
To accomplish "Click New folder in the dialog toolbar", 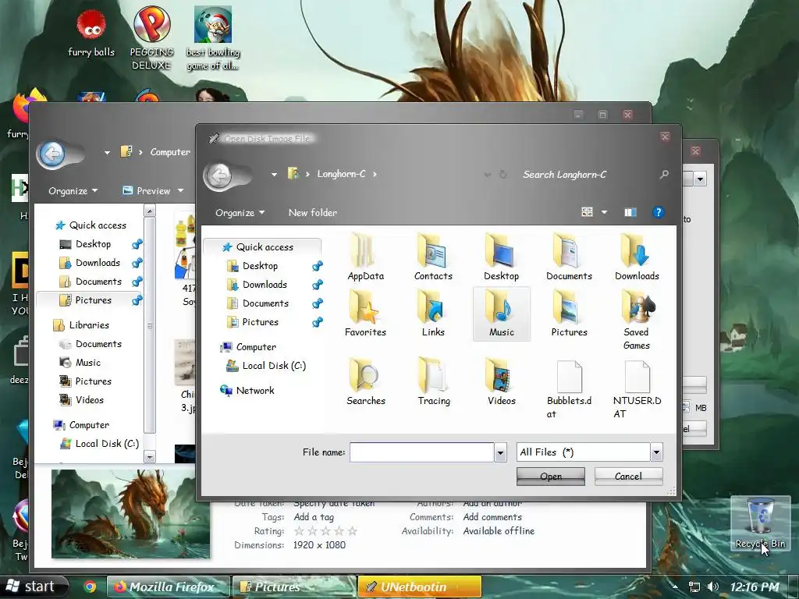I will pyautogui.click(x=312, y=213).
